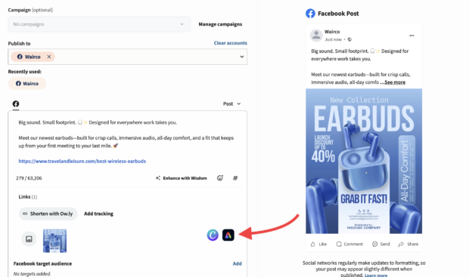The width and height of the screenshot is (469, 277).
Task: Expand the Publish to accounts dropdown
Action: (241, 57)
